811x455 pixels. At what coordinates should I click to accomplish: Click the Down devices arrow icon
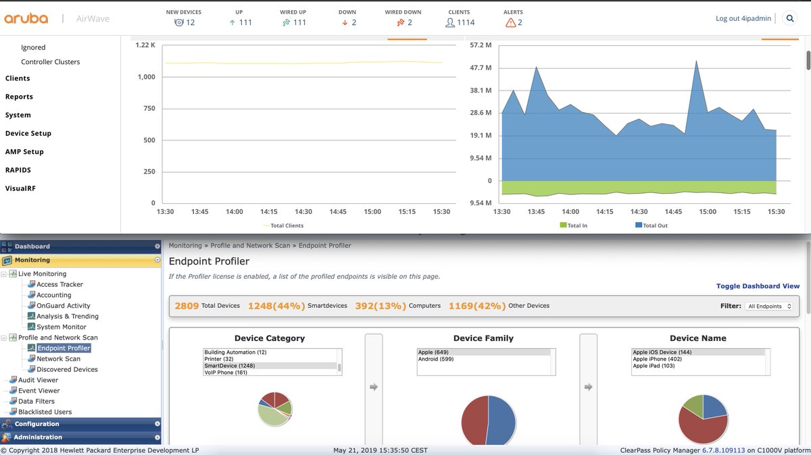tap(345, 22)
